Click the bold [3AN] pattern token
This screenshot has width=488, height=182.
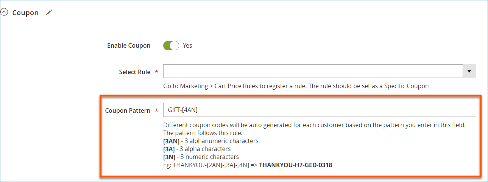[171, 141]
